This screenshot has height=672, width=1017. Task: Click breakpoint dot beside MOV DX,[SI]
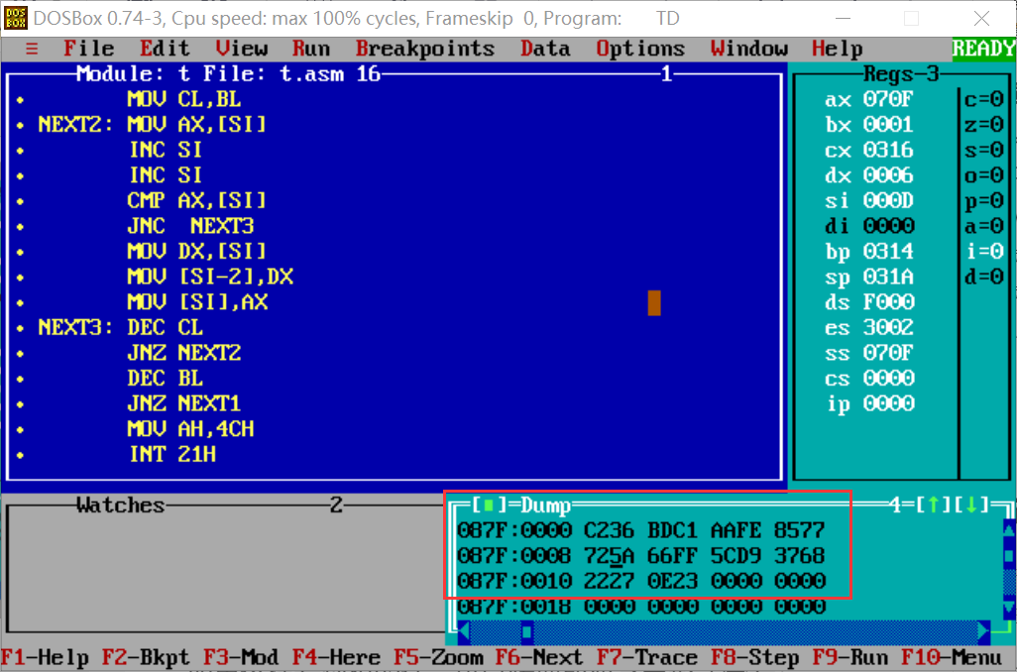click(20, 252)
